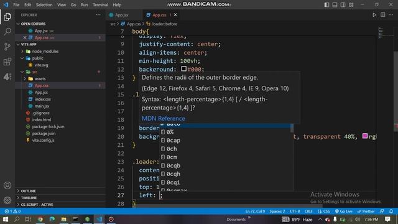The width and height of the screenshot is (398, 224).
Task: Click Bandicam record icon on taskbar
Action: pyautogui.click(x=111, y=219)
